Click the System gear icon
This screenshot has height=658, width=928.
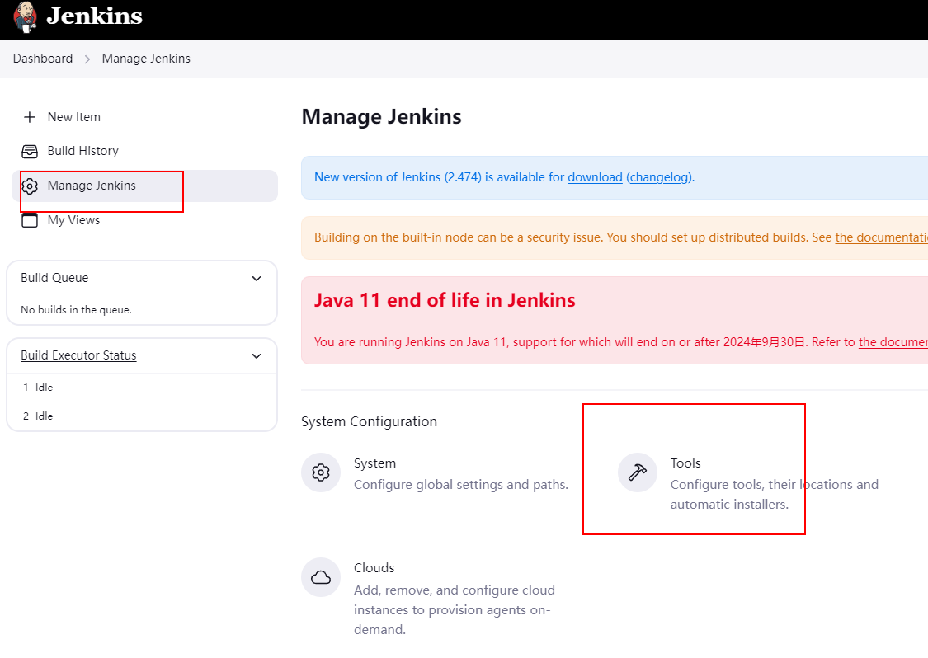pos(321,472)
